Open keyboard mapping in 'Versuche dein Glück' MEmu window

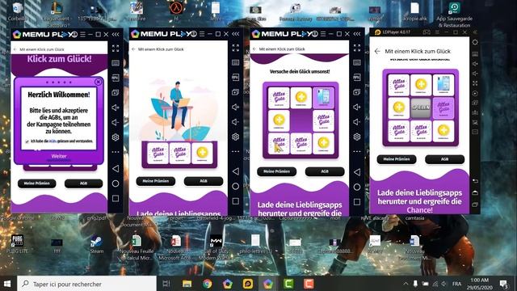357,63
